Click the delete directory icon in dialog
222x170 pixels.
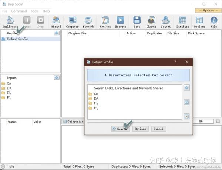(x=187, y=116)
